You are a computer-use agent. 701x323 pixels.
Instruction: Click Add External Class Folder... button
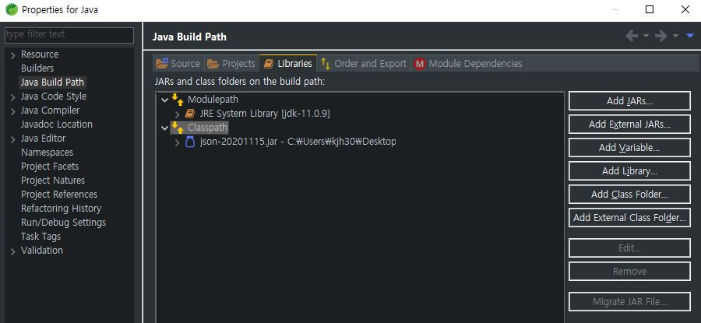(629, 218)
